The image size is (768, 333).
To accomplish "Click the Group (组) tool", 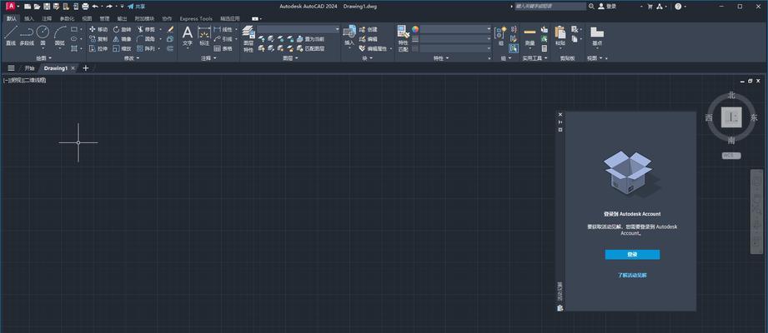I will pyautogui.click(x=500, y=36).
